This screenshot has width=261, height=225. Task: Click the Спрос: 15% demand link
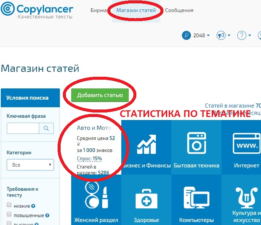click(x=89, y=159)
